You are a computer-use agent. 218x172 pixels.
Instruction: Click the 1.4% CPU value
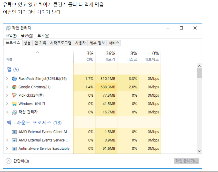89,87
